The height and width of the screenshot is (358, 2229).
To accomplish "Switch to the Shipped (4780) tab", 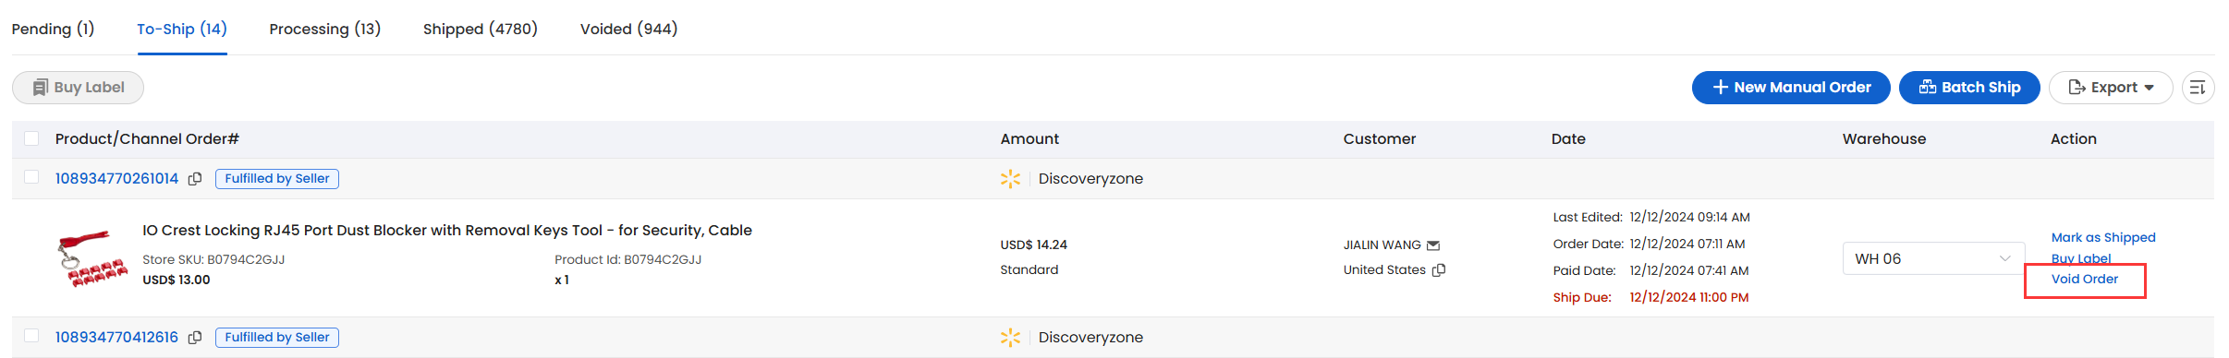I will point(481,29).
